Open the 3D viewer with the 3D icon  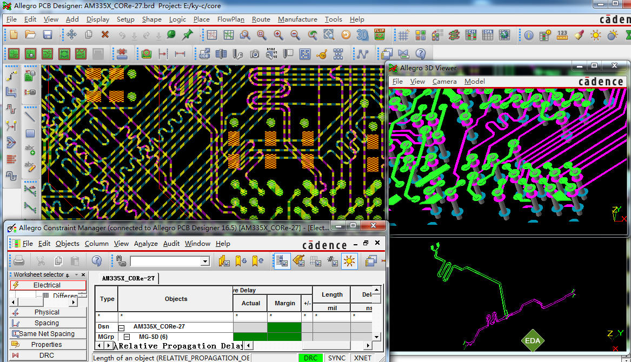point(362,35)
